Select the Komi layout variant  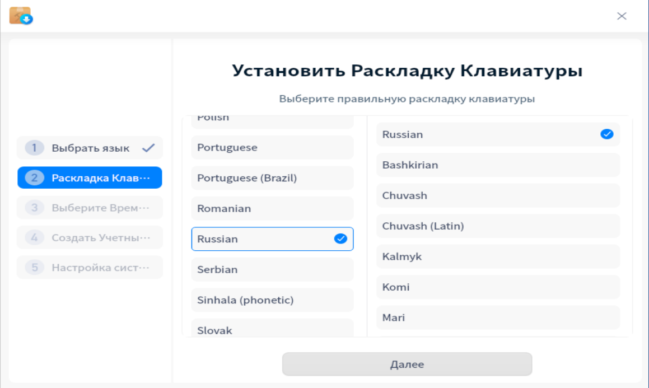point(498,287)
